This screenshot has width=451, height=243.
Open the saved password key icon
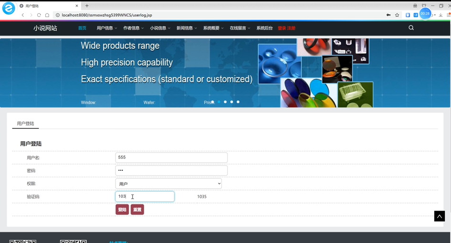pos(388,15)
